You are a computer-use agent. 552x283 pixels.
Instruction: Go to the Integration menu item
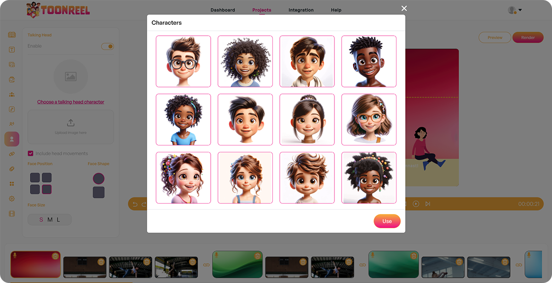point(301,10)
